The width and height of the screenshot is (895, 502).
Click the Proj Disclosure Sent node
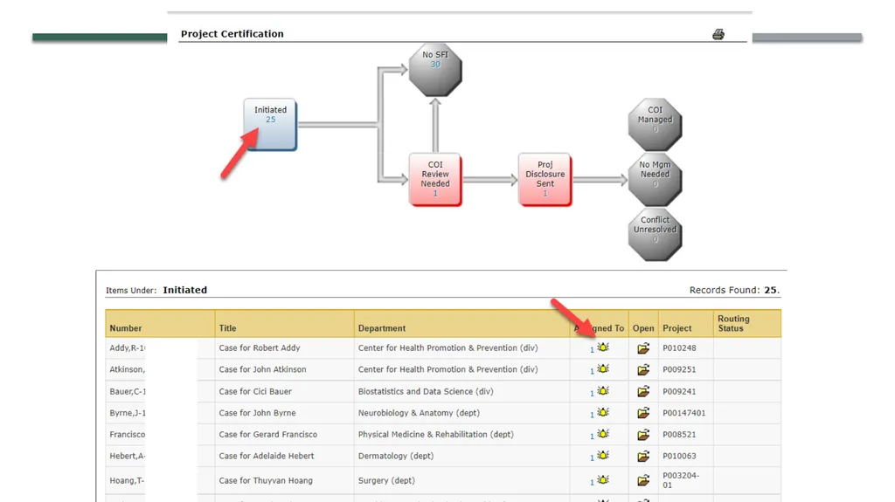[545, 179]
